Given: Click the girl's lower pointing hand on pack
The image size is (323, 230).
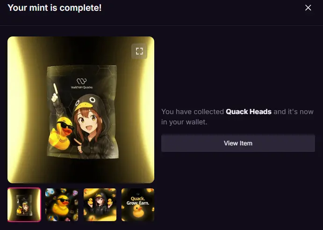Looking at the screenshot, I should 79,146.
